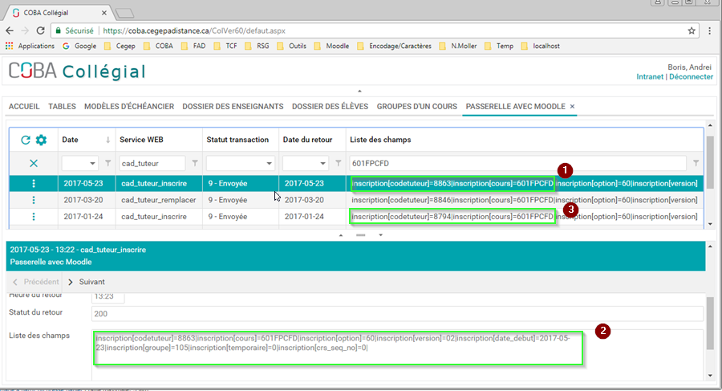Click the Déconnecter link
The height and width of the screenshot is (391, 722).
(691, 77)
